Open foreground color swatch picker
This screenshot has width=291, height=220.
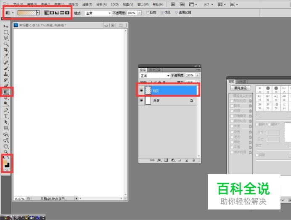pos(5,162)
